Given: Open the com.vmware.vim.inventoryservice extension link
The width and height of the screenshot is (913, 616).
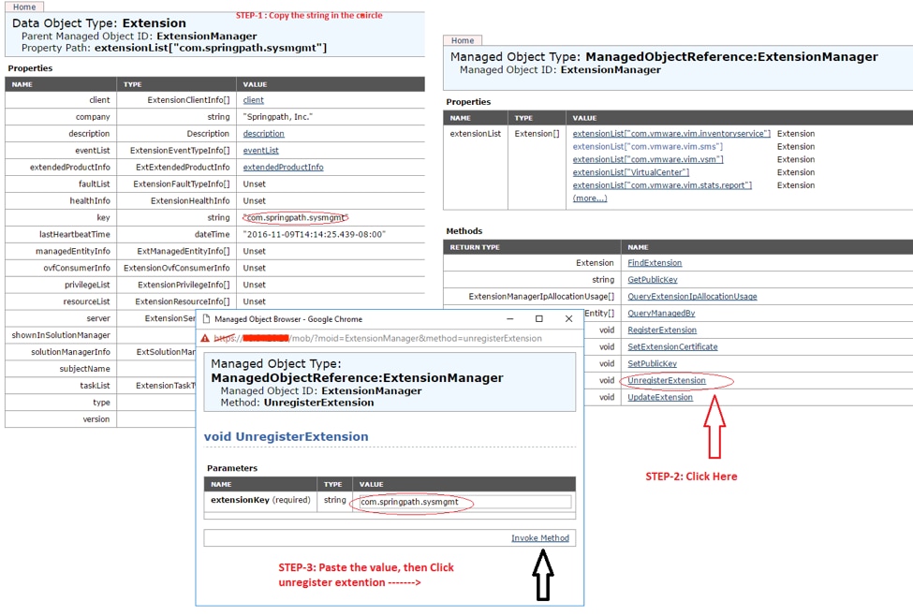Looking at the screenshot, I should point(671,133).
